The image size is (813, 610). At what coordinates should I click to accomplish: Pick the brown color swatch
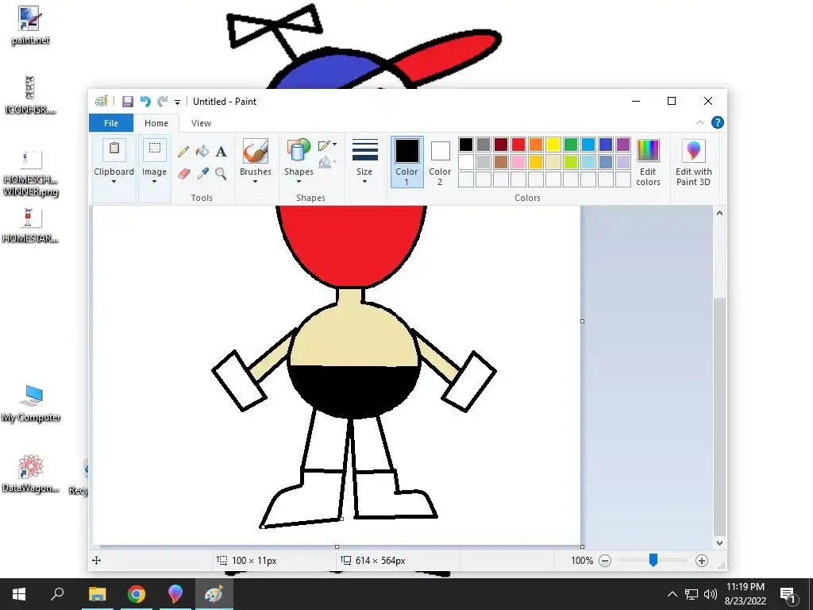[x=500, y=162]
